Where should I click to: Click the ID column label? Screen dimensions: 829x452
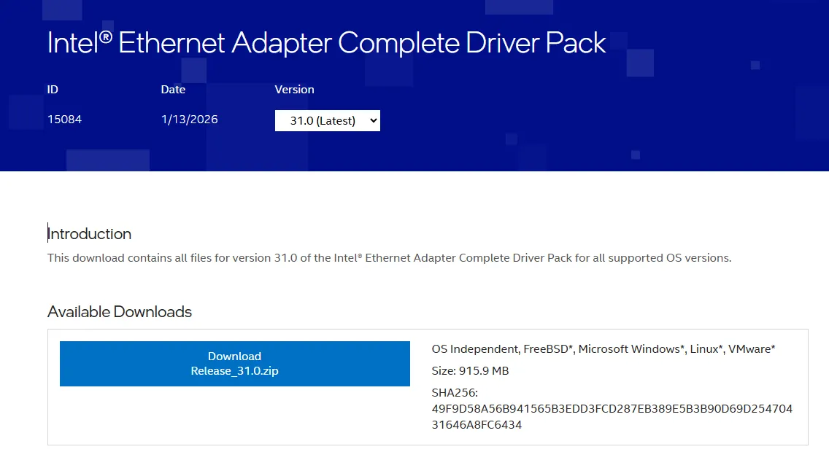tap(53, 90)
